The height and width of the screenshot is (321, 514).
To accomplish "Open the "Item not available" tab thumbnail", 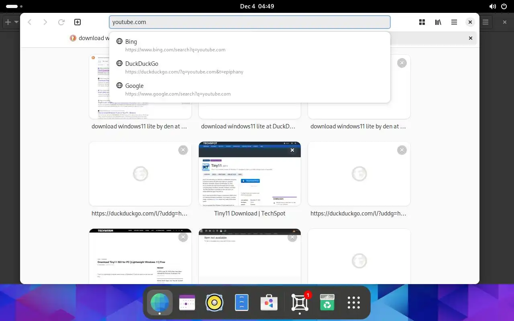I will [250, 256].
